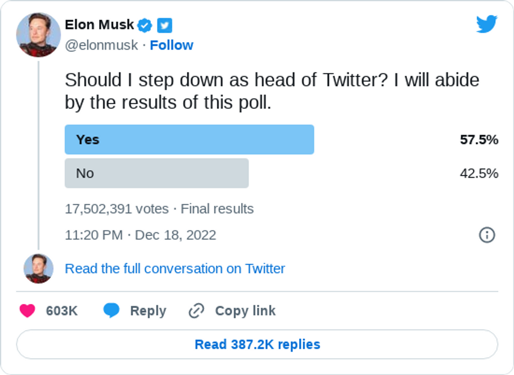Like the tweet with the heart icon
Image resolution: width=514 pixels, height=375 pixels.
tap(27, 311)
